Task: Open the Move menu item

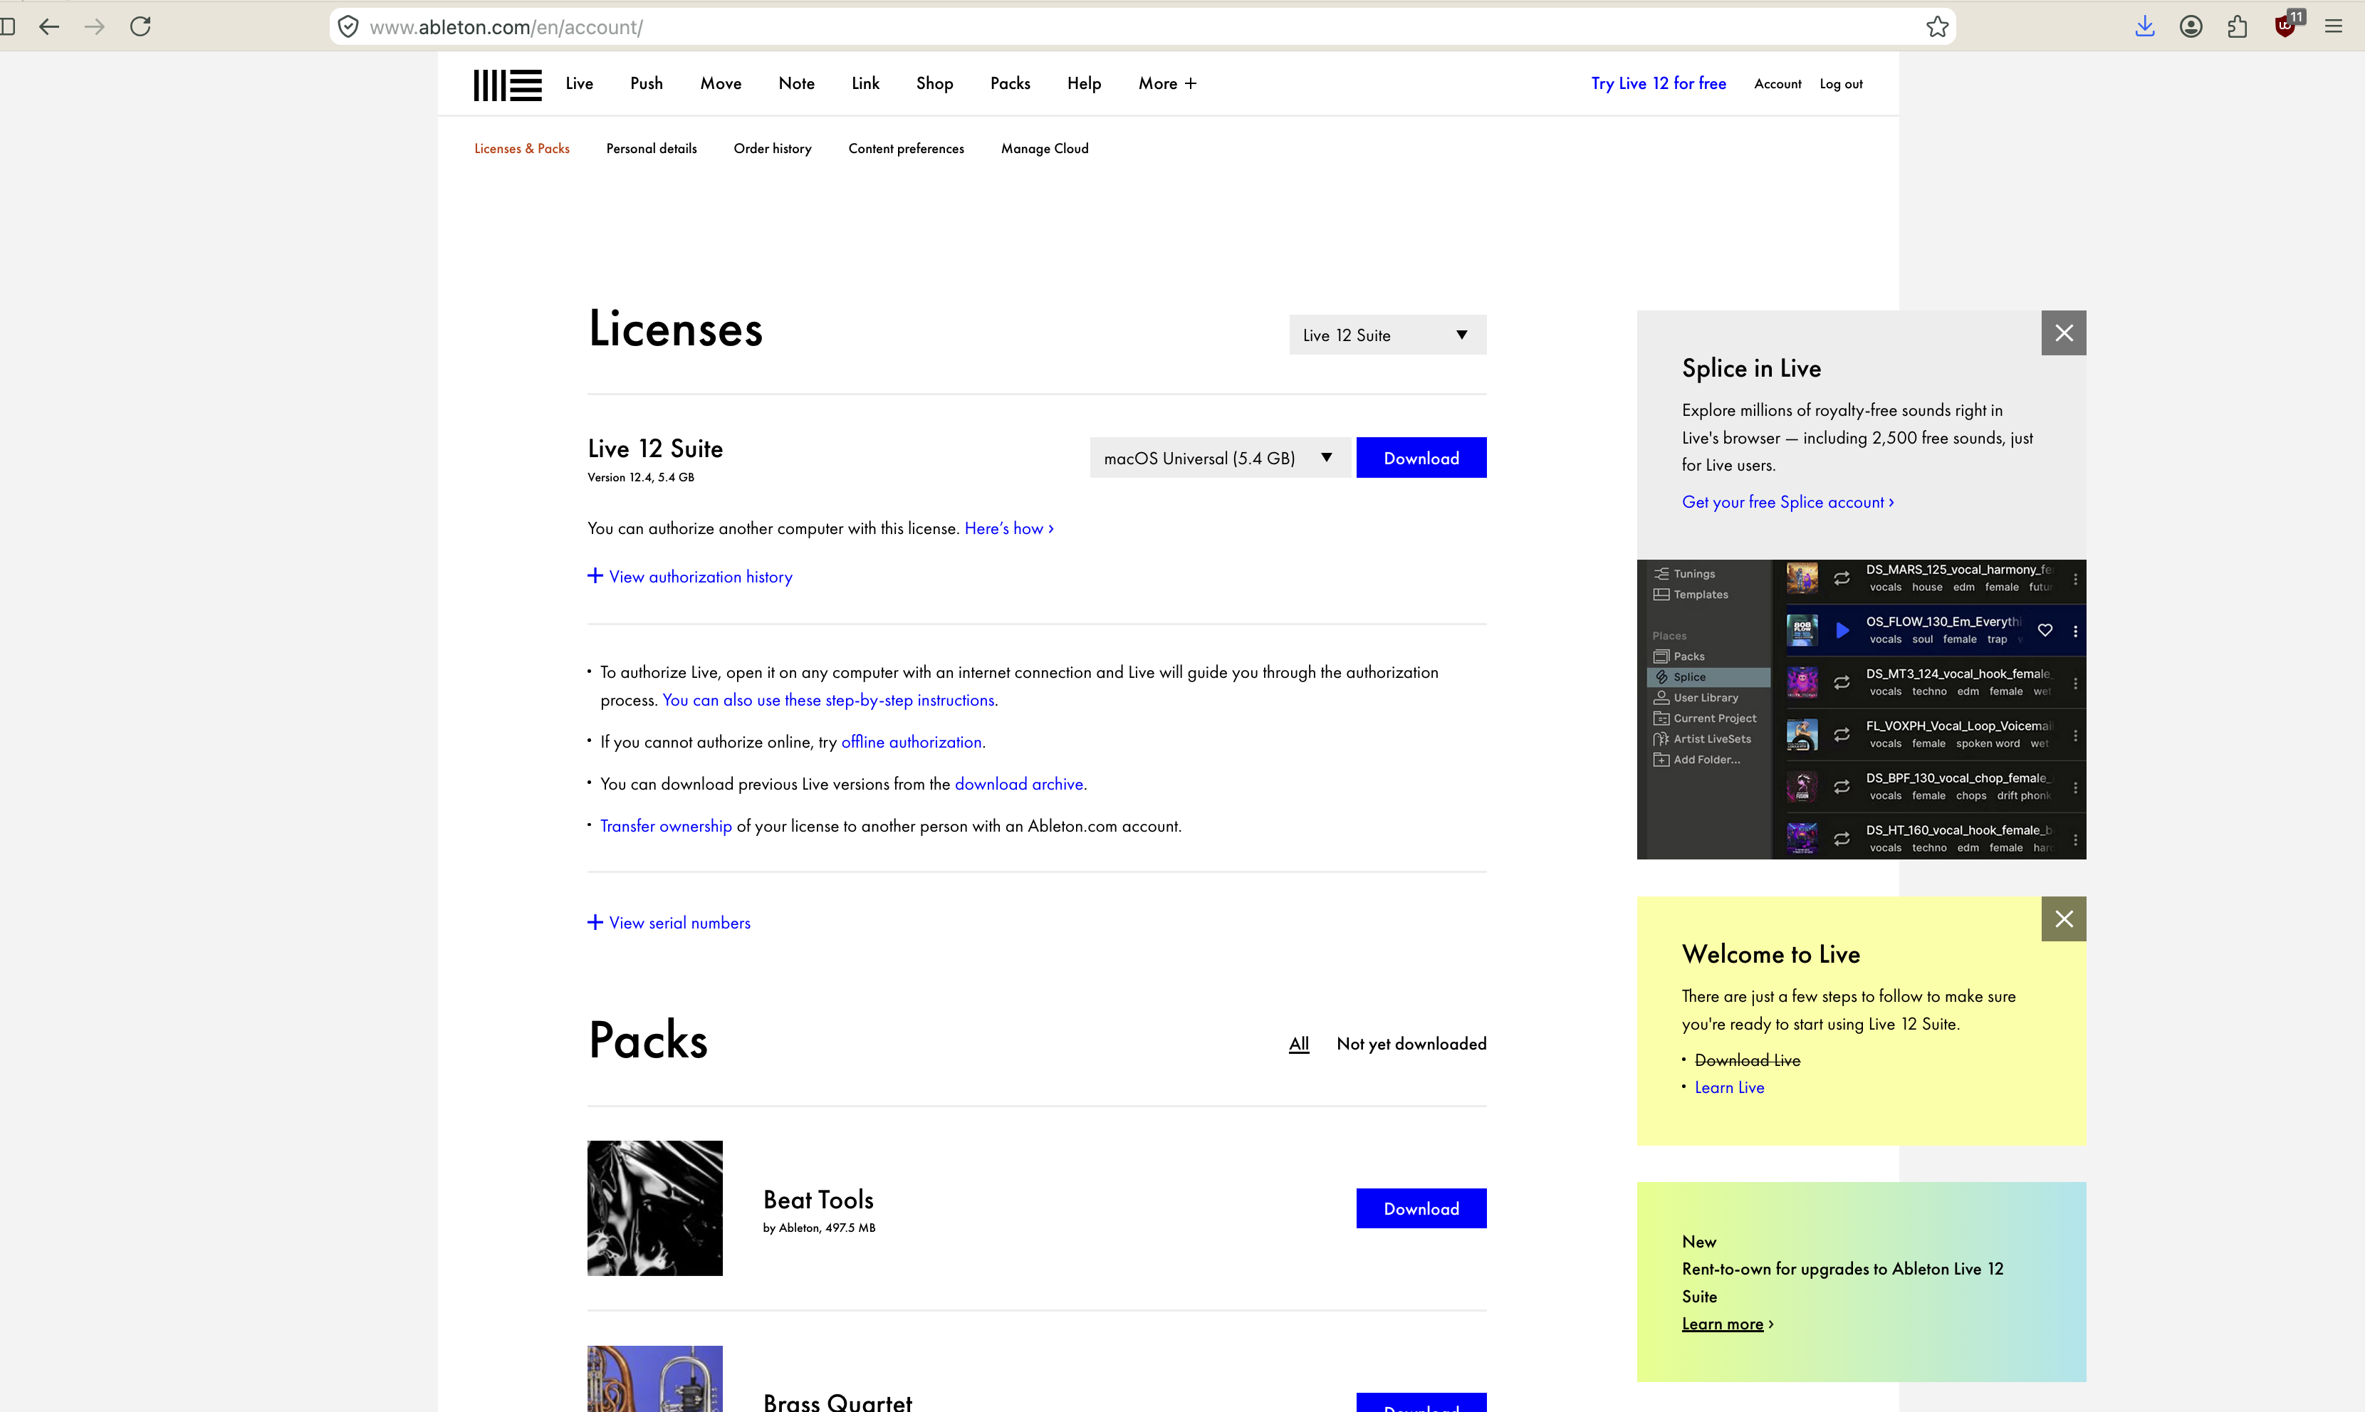Action: coord(720,84)
